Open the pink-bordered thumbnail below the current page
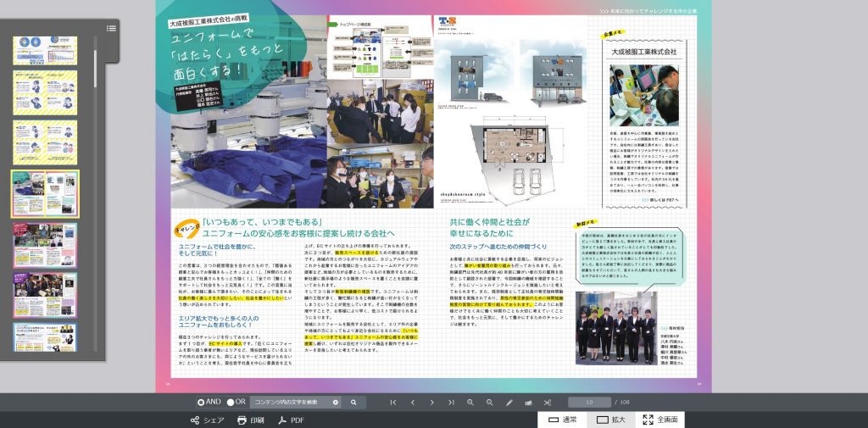 click(45, 245)
